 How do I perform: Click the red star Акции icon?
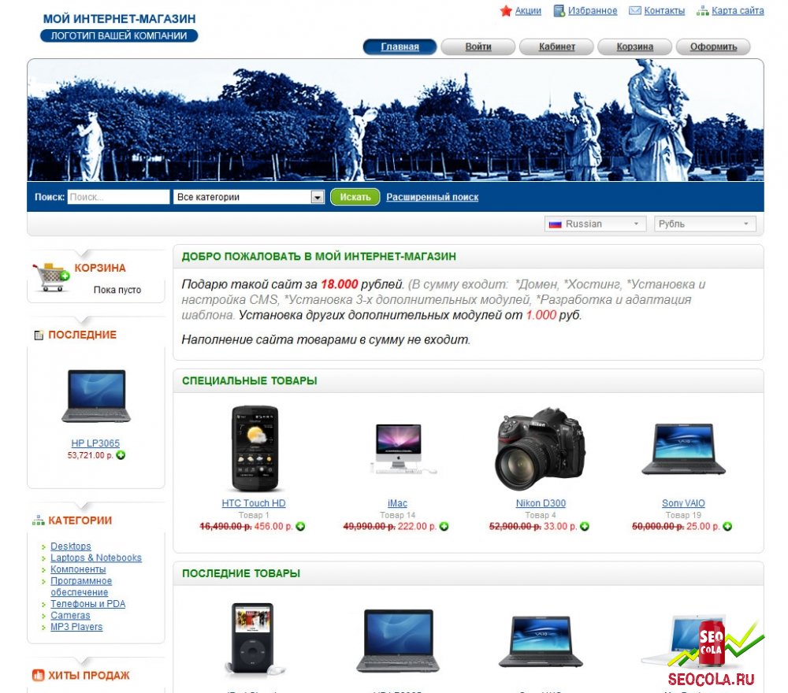pyautogui.click(x=506, y=10)
